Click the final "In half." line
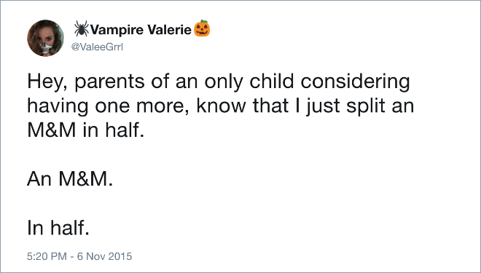The height and width of the screenshot is (273, 481). pos(58,228)
